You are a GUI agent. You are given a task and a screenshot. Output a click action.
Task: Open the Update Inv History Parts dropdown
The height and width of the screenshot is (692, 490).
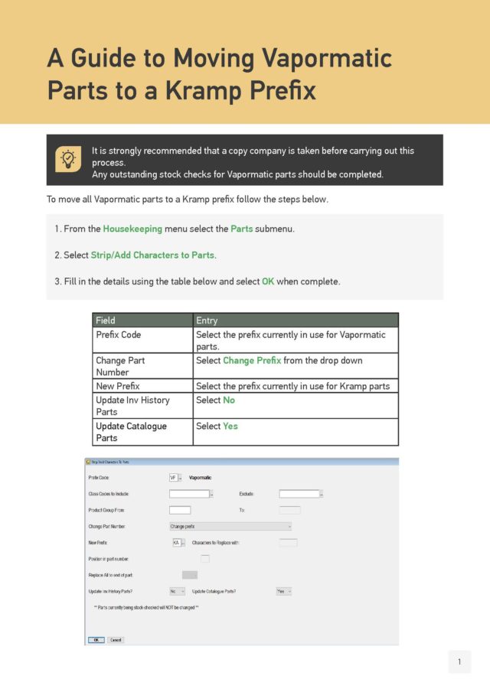pyautogui.click(x=182, y=591)
